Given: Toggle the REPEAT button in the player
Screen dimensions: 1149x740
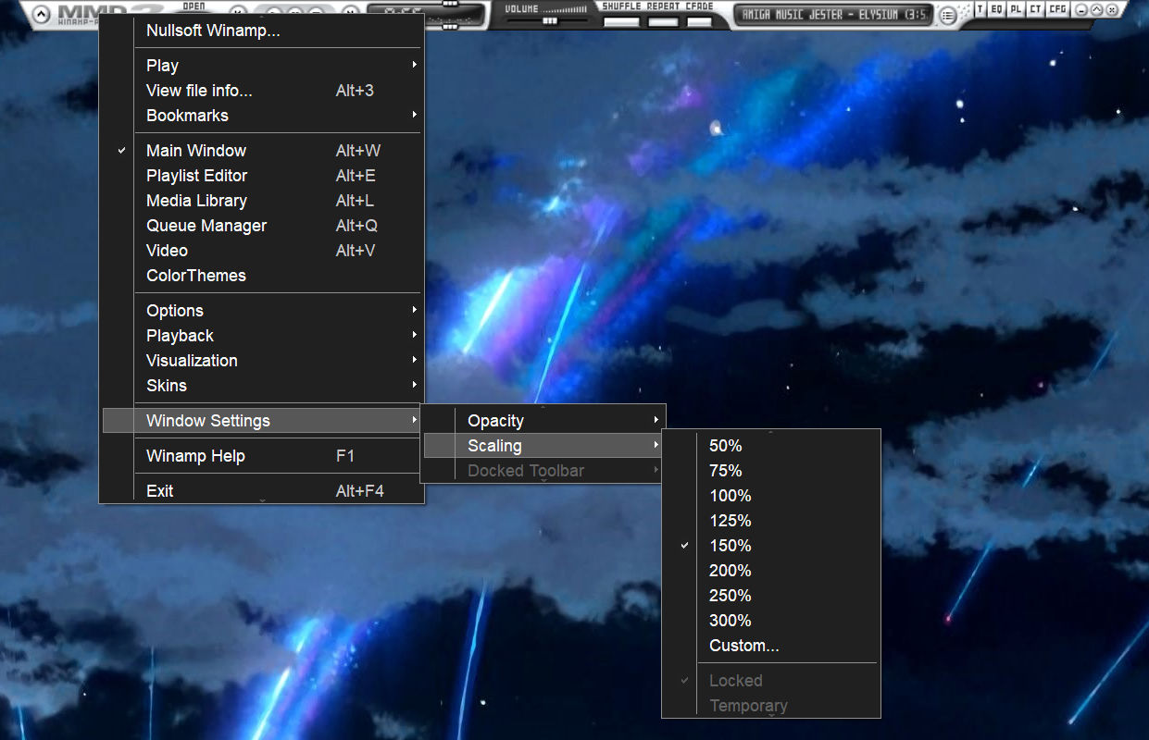Looking at the screenshot, I should coord(664,21).
